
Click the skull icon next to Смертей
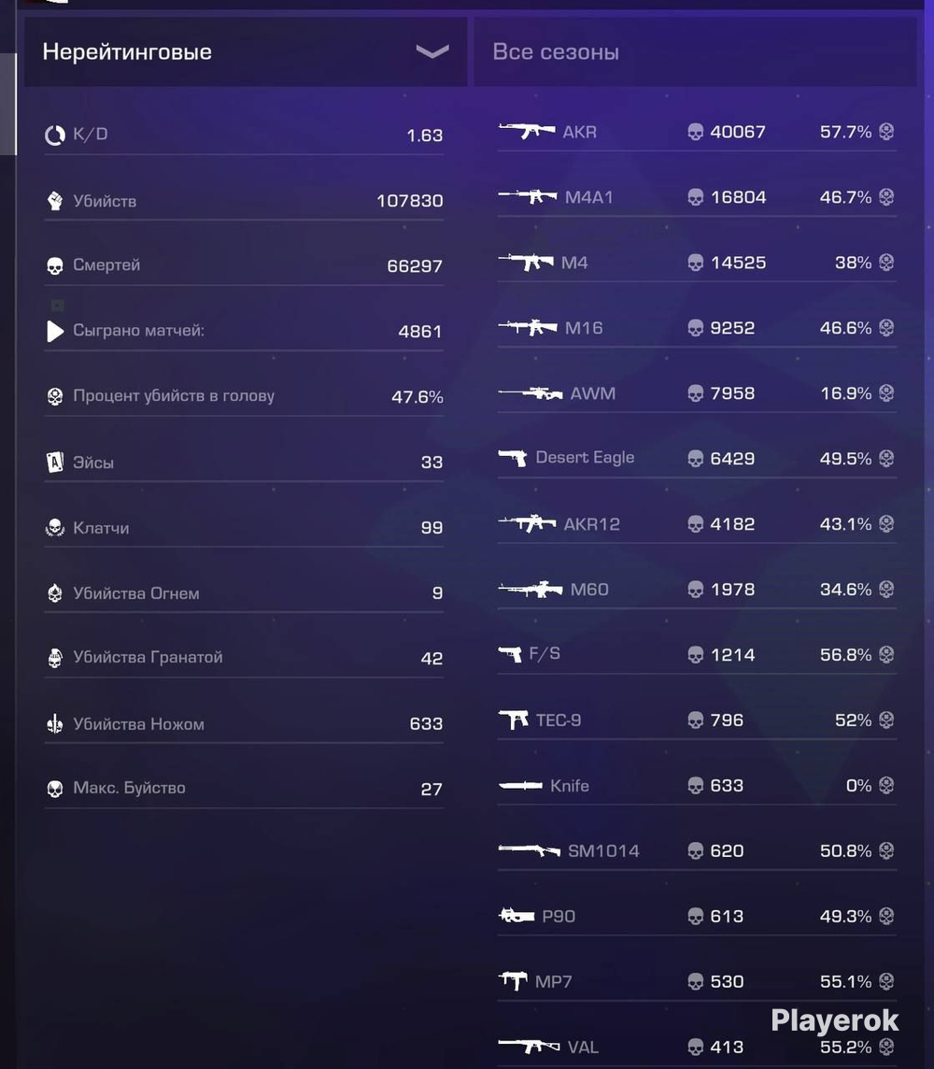(x=54, y=266)
